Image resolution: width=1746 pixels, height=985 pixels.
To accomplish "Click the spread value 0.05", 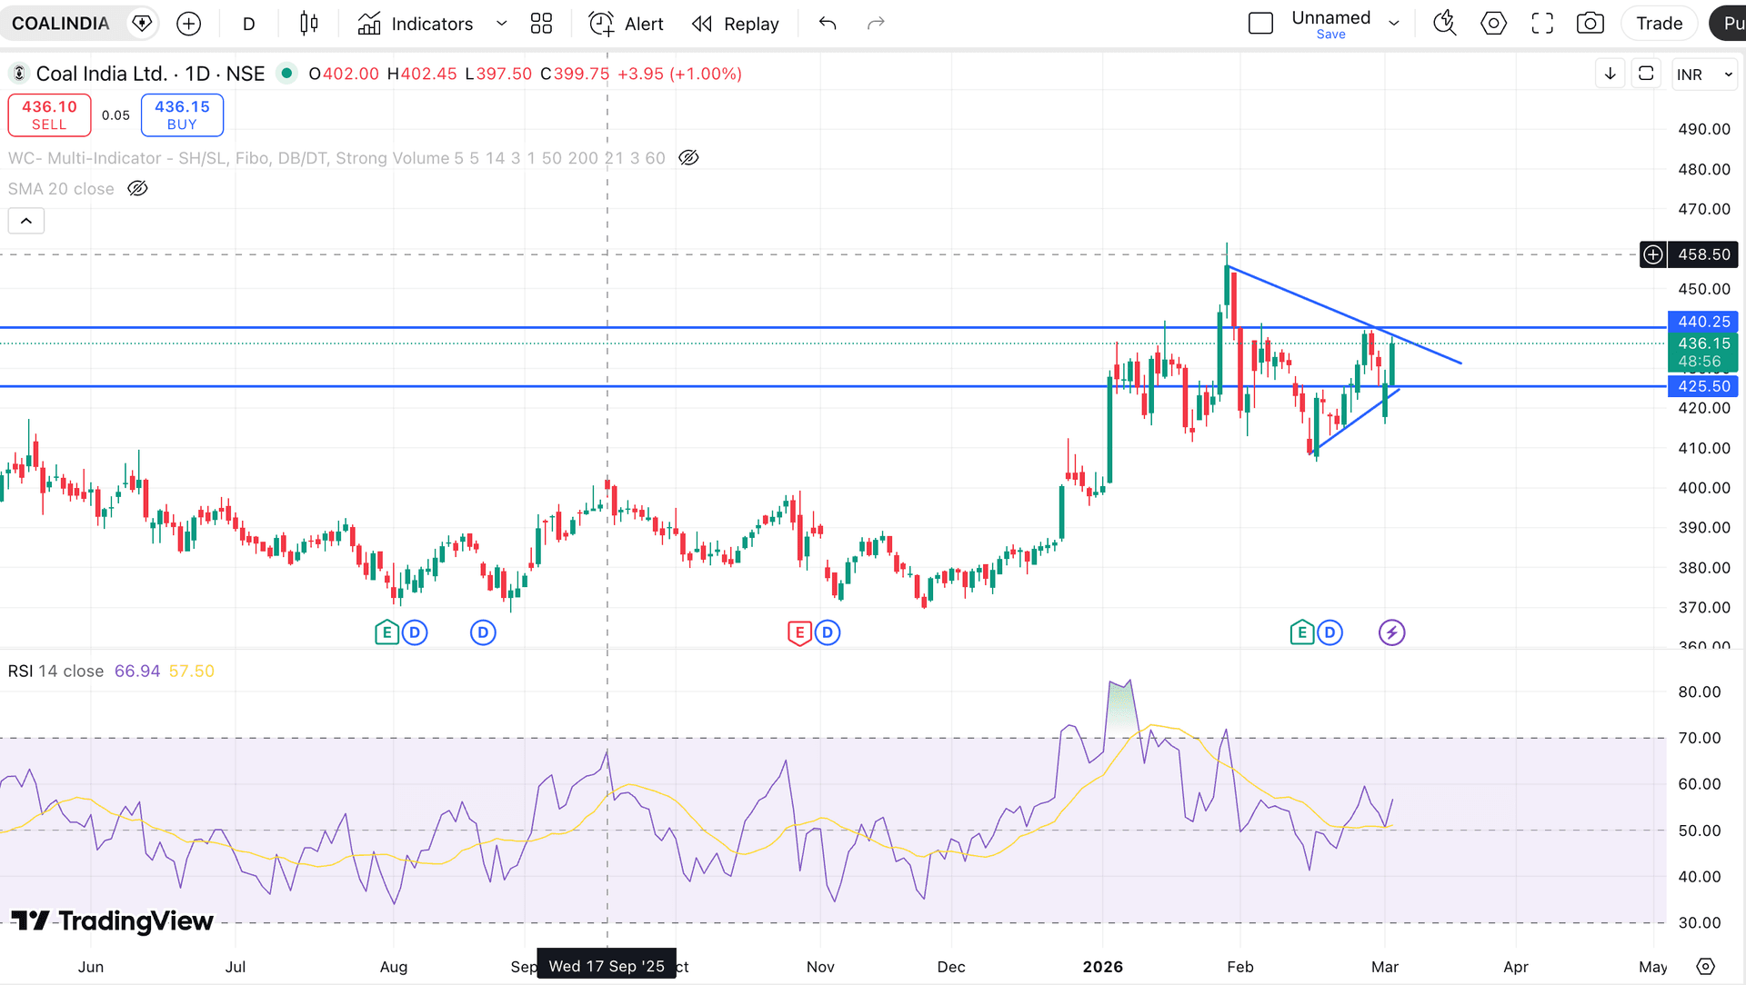I will (x=115, y=115).
